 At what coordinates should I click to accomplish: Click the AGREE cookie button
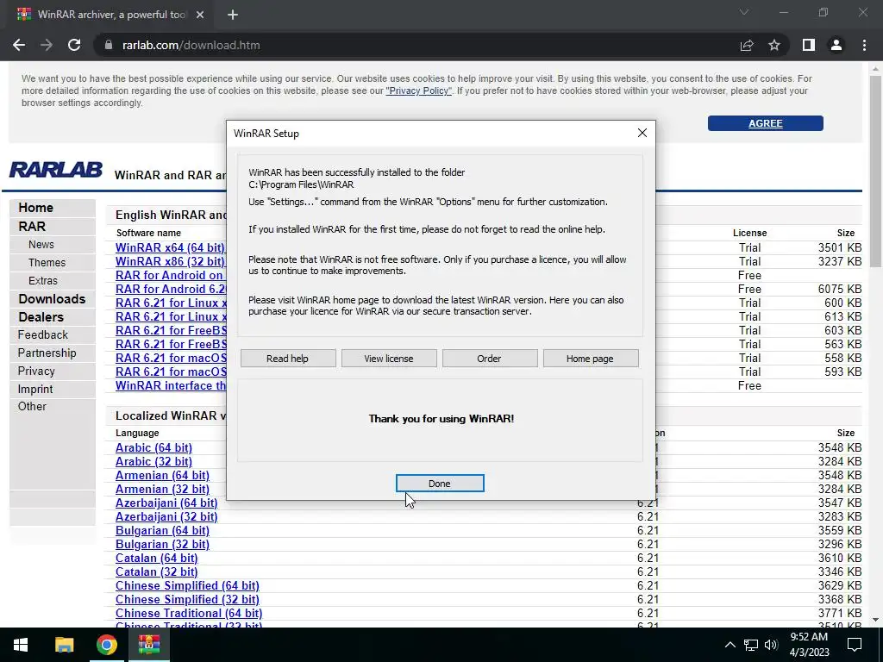766,123
